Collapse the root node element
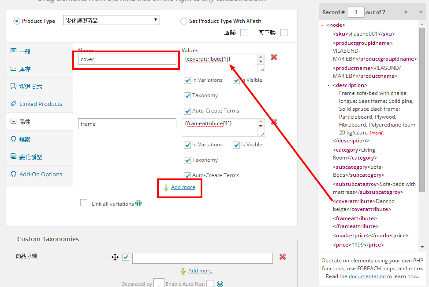Screen dimensions: 429x287 322,25
